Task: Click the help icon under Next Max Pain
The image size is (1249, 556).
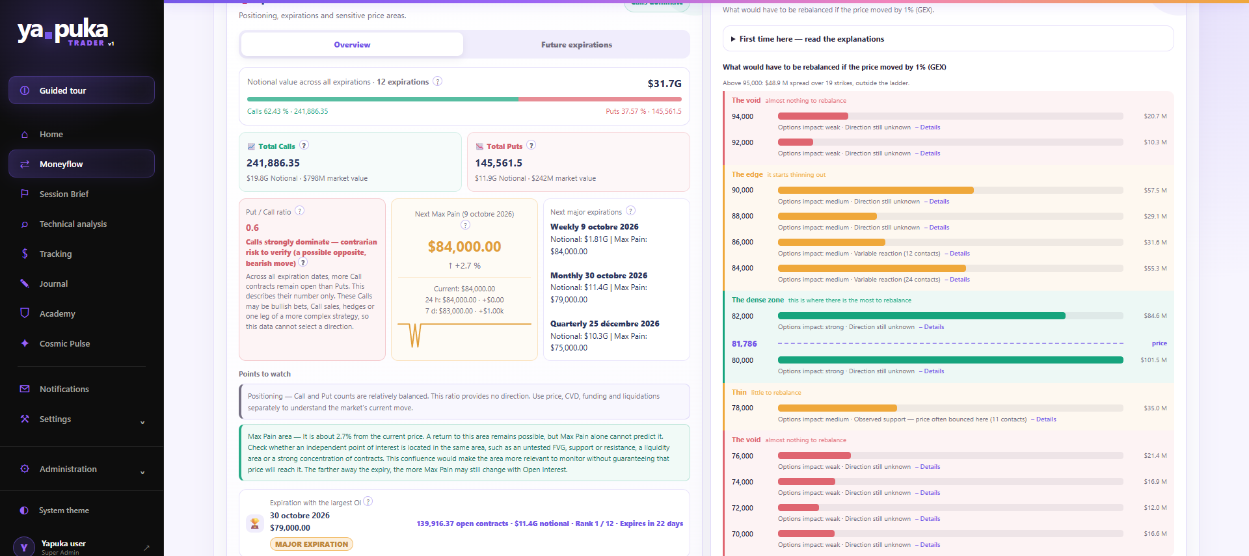Action: click(x=465, y=225)
